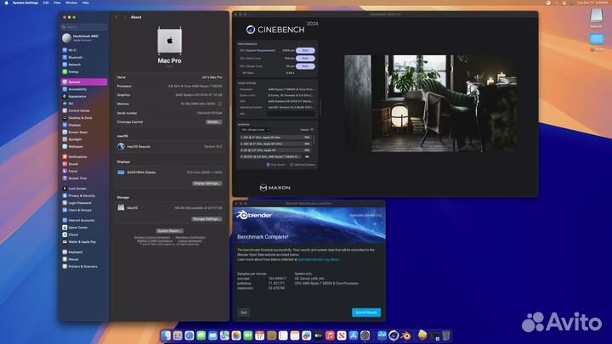Toggle Identical System in Cinebench ranking
Viewport: 612px width, 344px height.
(x=303, y=165)
